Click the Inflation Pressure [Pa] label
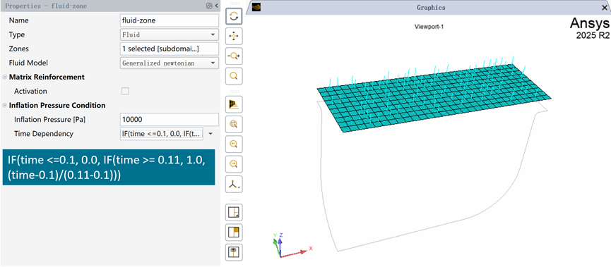The height and width of the screenshot is (267, 611). (50, 119)
